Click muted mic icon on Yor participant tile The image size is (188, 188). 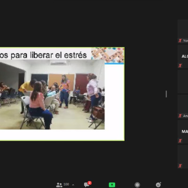tap(180, 40)
